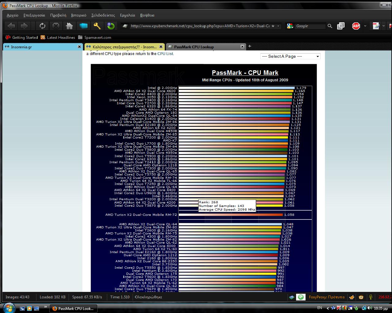Click the AMD Turion RM-72 red bar
The height and width of the screenshot is (313, 392).
click(230, 215)
